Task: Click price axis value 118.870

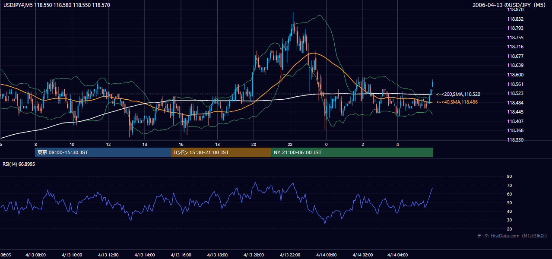Action: coord(515,10)
